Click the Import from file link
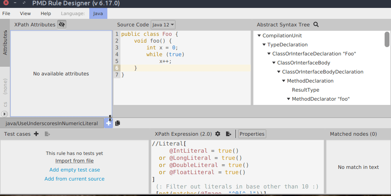 [74, 161]
